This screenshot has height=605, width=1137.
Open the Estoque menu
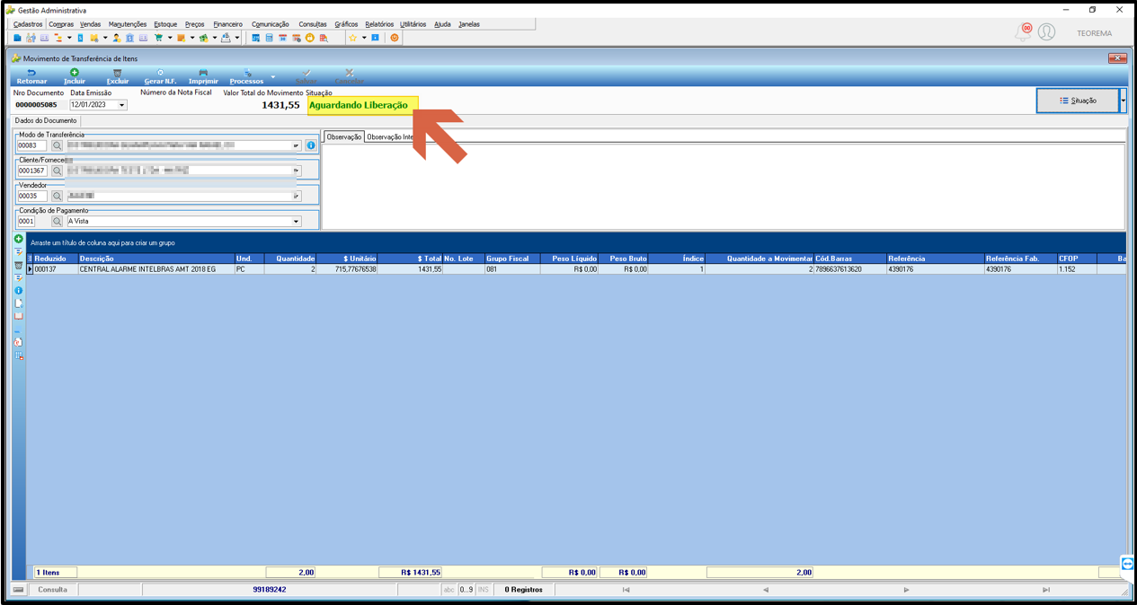tap(165, 24)
